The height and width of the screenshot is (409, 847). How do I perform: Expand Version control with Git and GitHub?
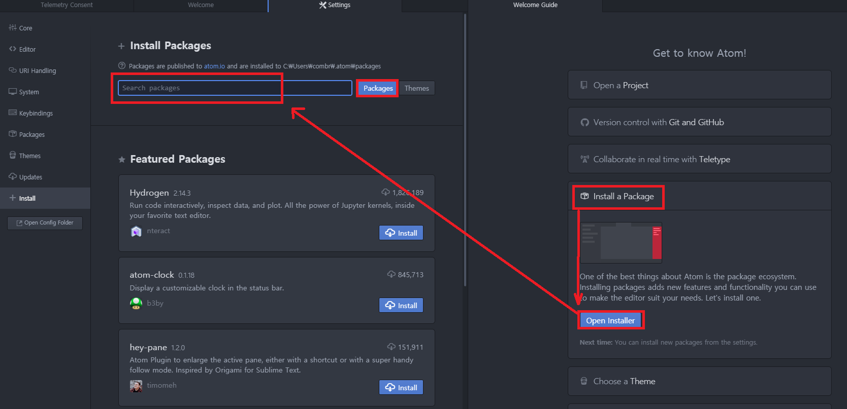699,122
